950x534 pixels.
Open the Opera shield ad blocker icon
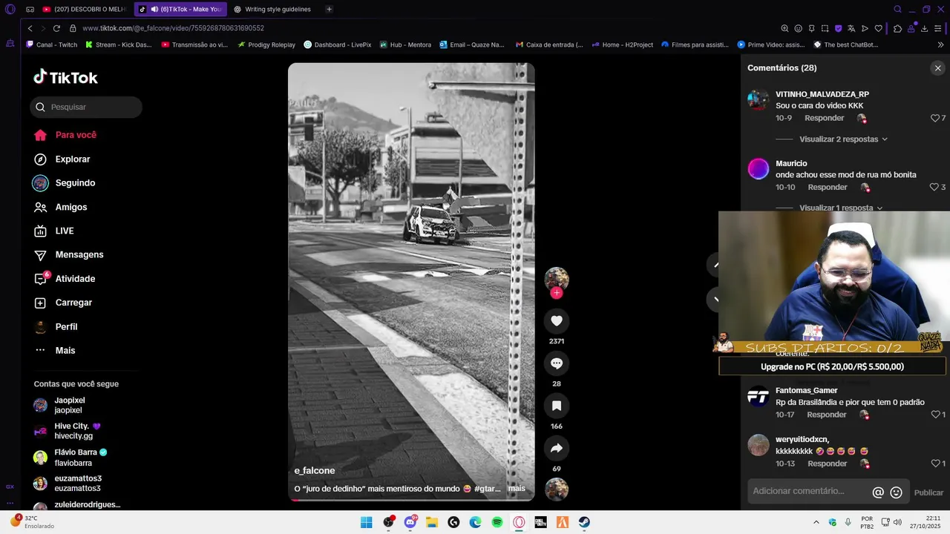pos(838,28)
